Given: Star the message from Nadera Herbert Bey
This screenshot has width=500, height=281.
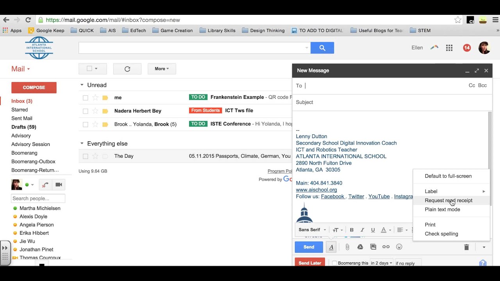Looking at the screenshot, I should (x=95, y=111).
